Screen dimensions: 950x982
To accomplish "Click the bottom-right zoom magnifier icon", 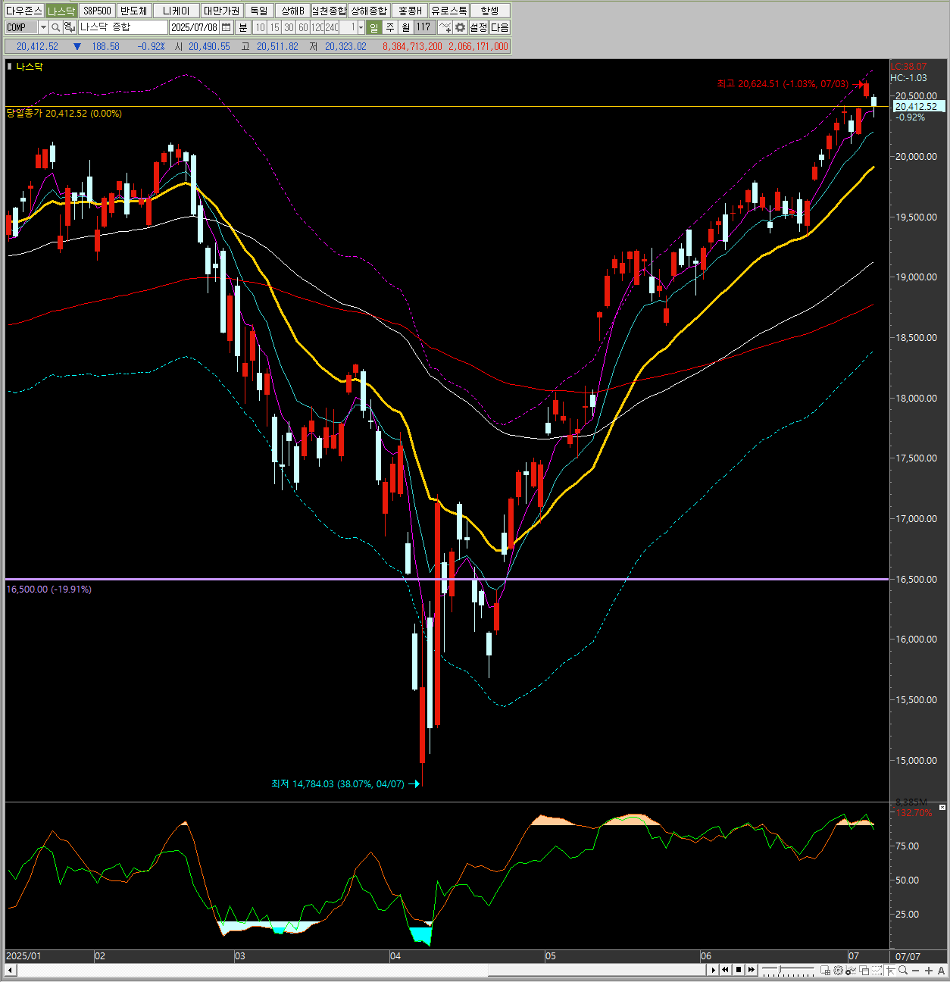I will (903, 970).
